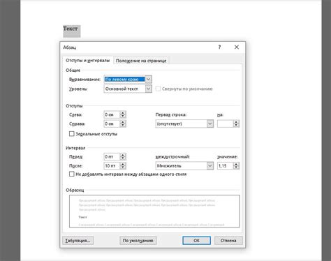
Task: Adjust the Слева indent spinner
Action: pos(123,114)
